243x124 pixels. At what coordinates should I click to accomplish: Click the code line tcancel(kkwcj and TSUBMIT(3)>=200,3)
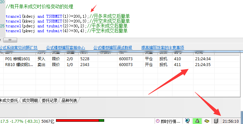click(x=48, y=21)
